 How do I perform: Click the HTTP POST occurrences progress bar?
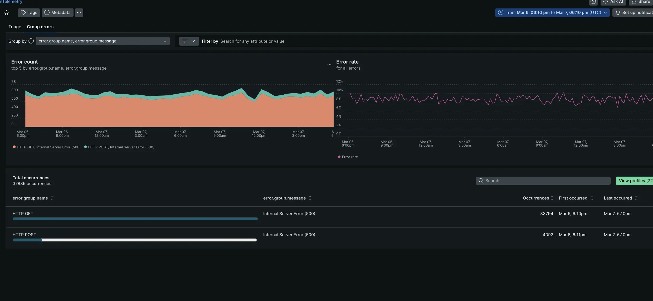point(134,240)
